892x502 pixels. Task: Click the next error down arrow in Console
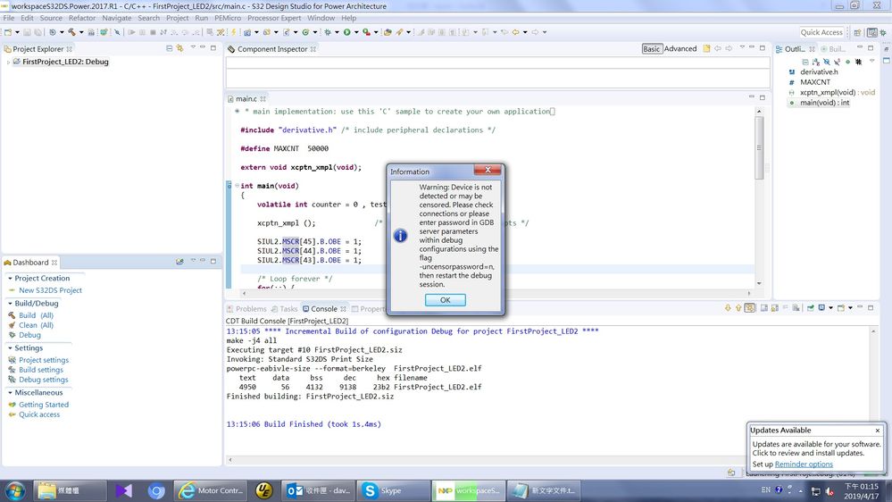click(728, 308)
